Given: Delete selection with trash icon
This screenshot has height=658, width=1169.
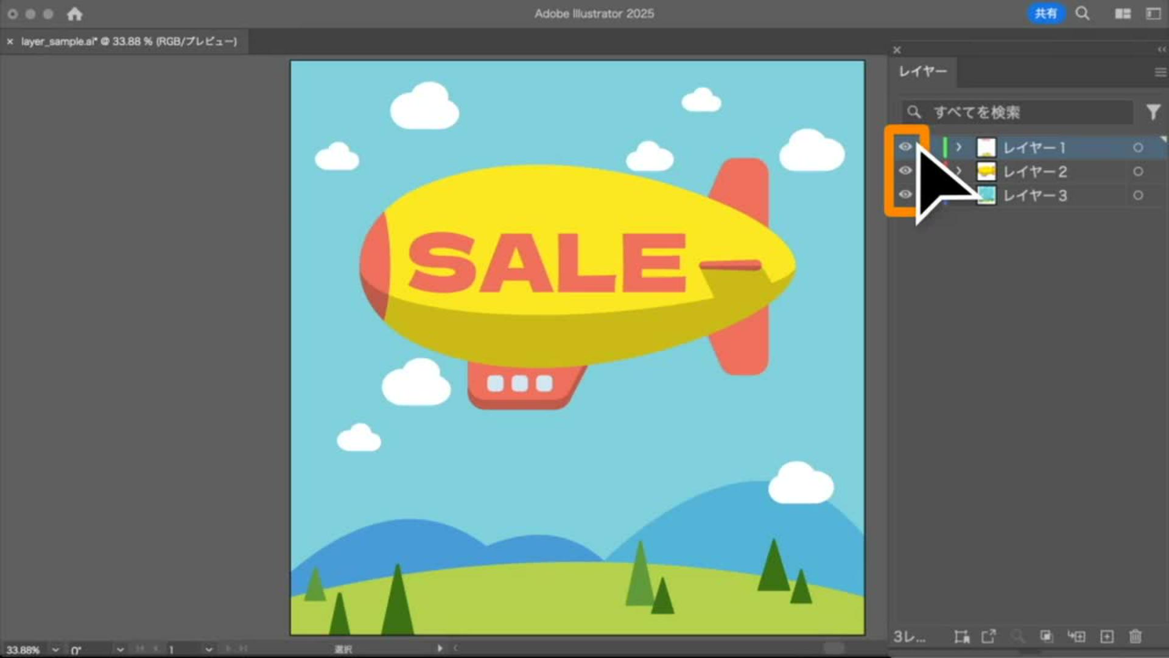Looking at the screenshot, I should click(x=1135, y=637).
